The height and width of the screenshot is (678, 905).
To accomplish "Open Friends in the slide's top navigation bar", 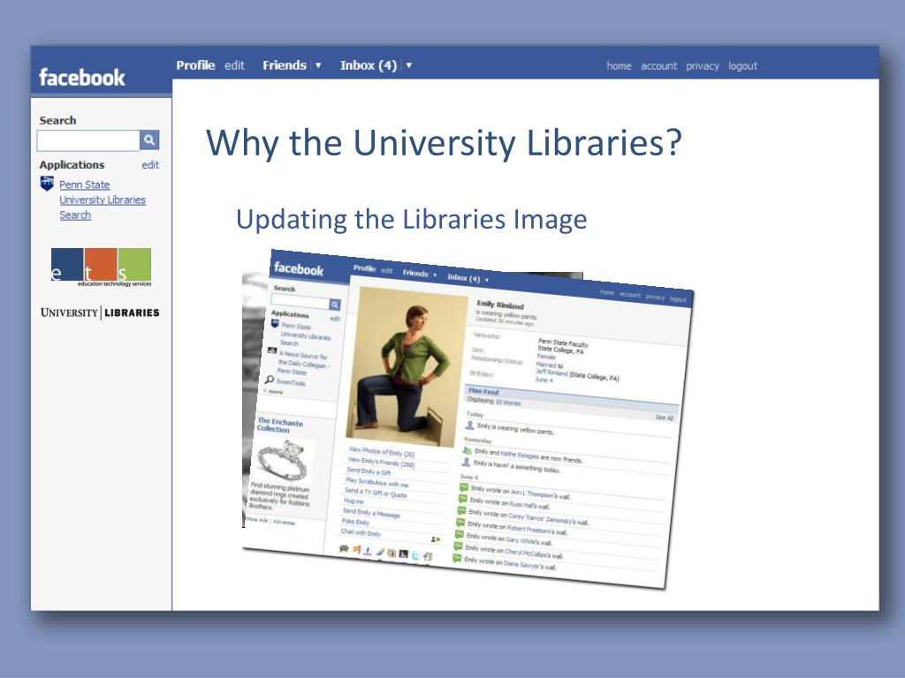I will pyautogui.click(x=285, y=65).
